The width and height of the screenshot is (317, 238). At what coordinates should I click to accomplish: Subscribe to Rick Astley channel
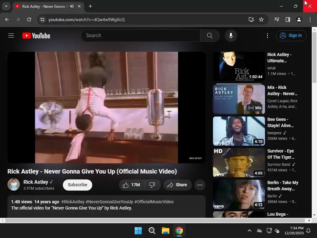(77, 185)
